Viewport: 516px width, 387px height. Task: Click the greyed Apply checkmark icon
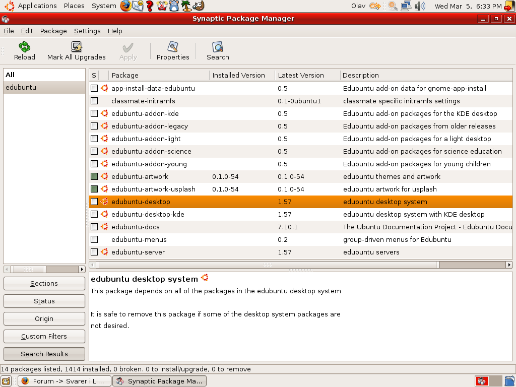pos(128,47)
